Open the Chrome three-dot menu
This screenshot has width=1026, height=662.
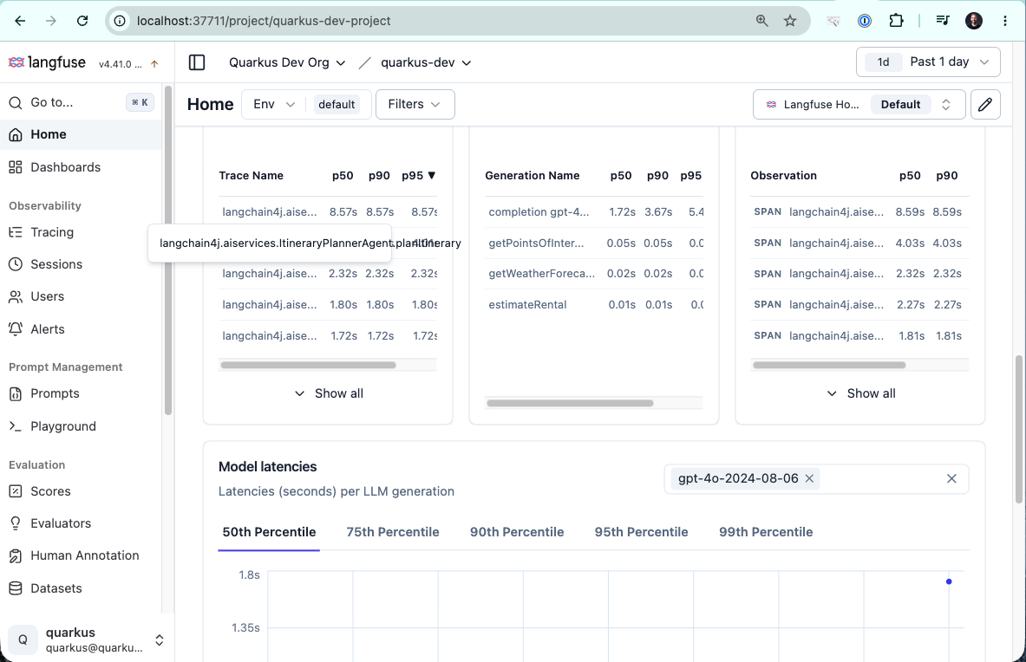point(1005,21)
